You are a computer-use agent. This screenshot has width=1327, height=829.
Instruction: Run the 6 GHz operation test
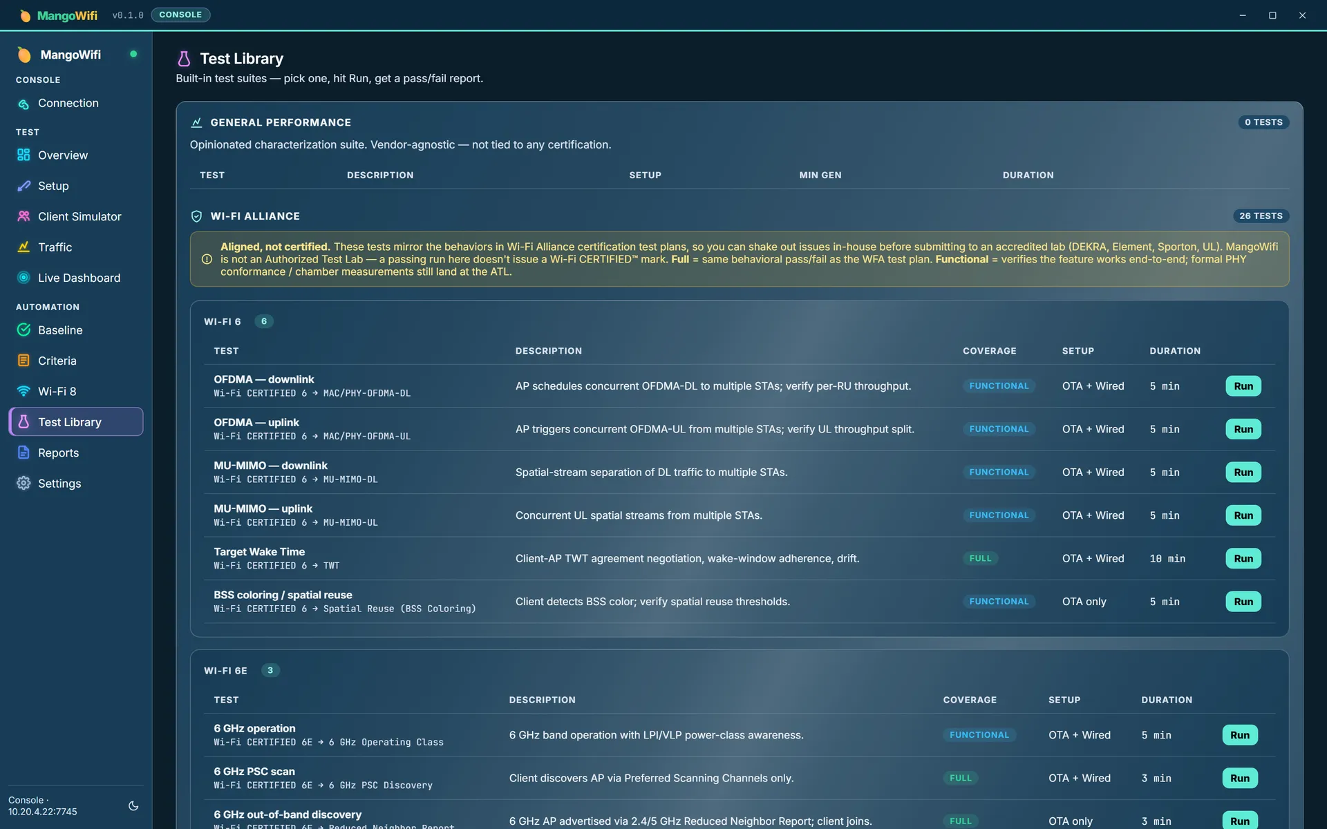[x=1240, y=735]
